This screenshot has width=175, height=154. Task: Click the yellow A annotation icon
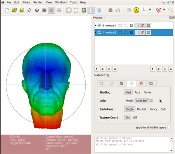pyautogui.click(x=136, y=10)
